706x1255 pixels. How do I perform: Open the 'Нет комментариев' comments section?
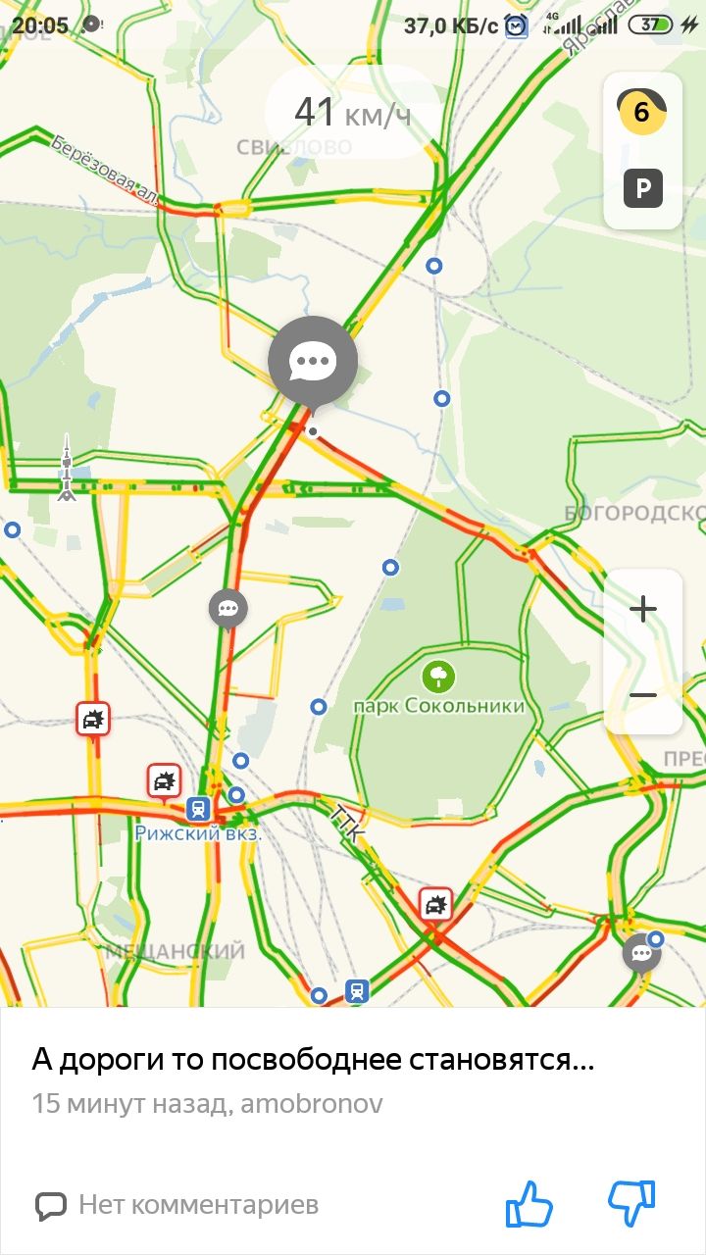pyautogui.click(x=176, y=1204)
